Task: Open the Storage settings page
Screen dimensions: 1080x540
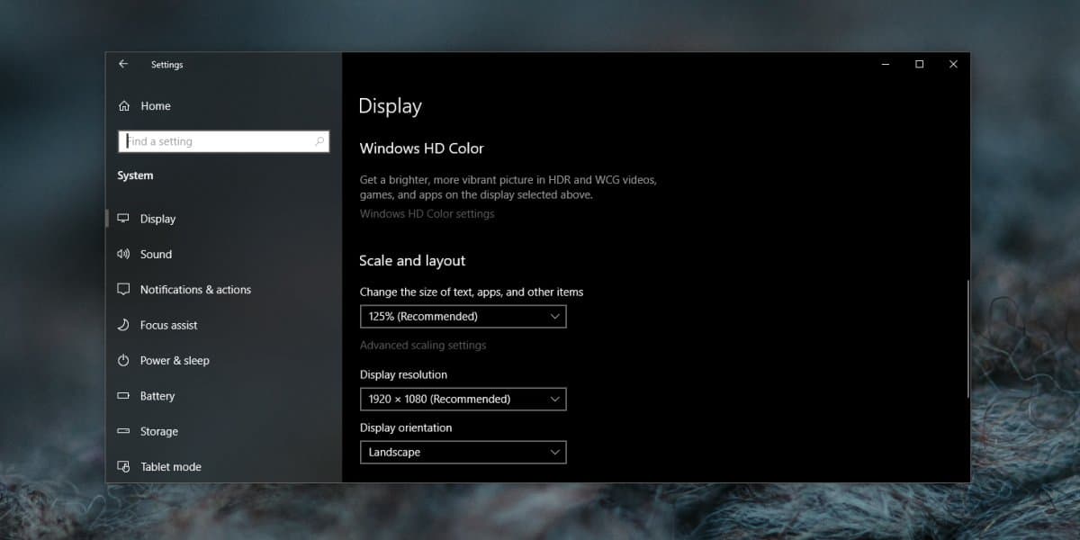Action: 158,432
